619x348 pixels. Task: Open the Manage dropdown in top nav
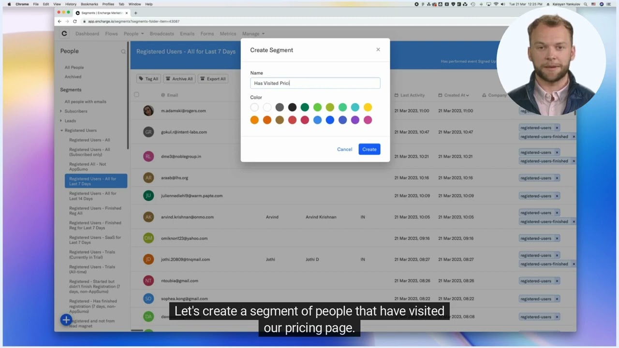pos(253,34)
